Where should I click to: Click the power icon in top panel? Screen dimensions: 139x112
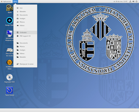click(137, 1)
